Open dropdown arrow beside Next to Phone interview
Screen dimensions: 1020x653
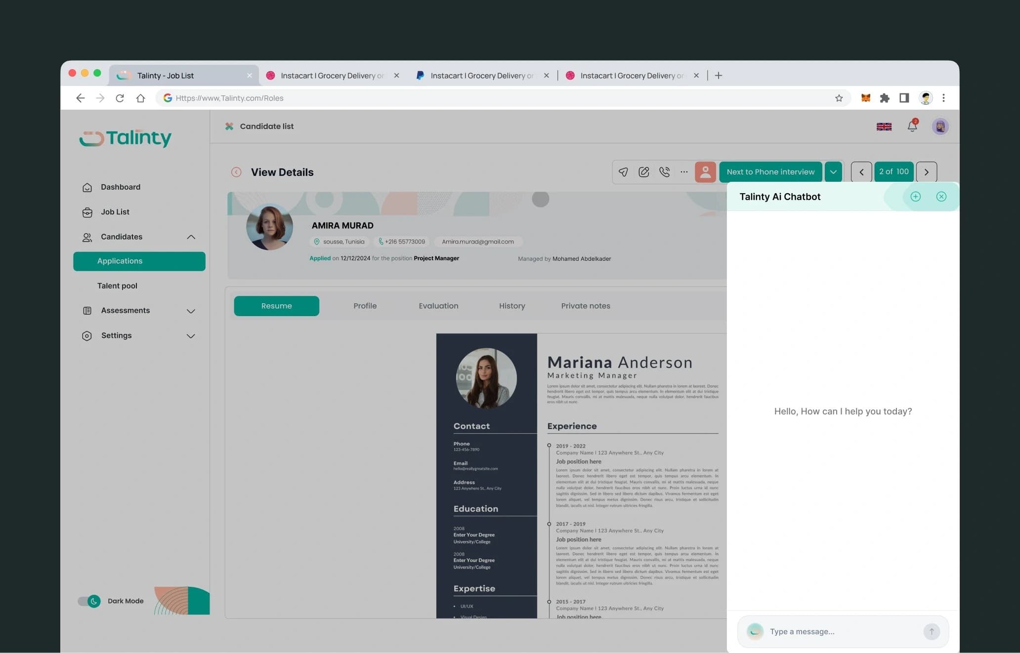tap(833, 172)
